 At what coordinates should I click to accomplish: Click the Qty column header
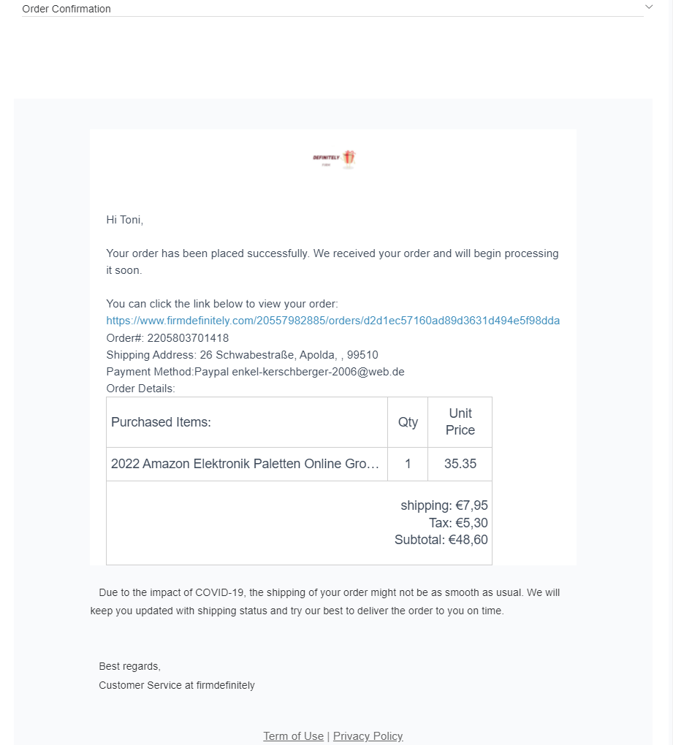pyautogui.click(x=408, y=422)
